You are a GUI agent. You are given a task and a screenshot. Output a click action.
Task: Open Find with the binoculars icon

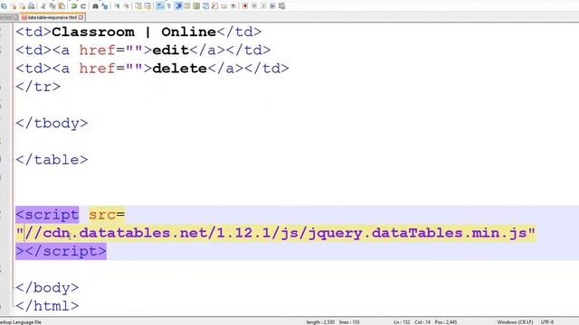95,6
